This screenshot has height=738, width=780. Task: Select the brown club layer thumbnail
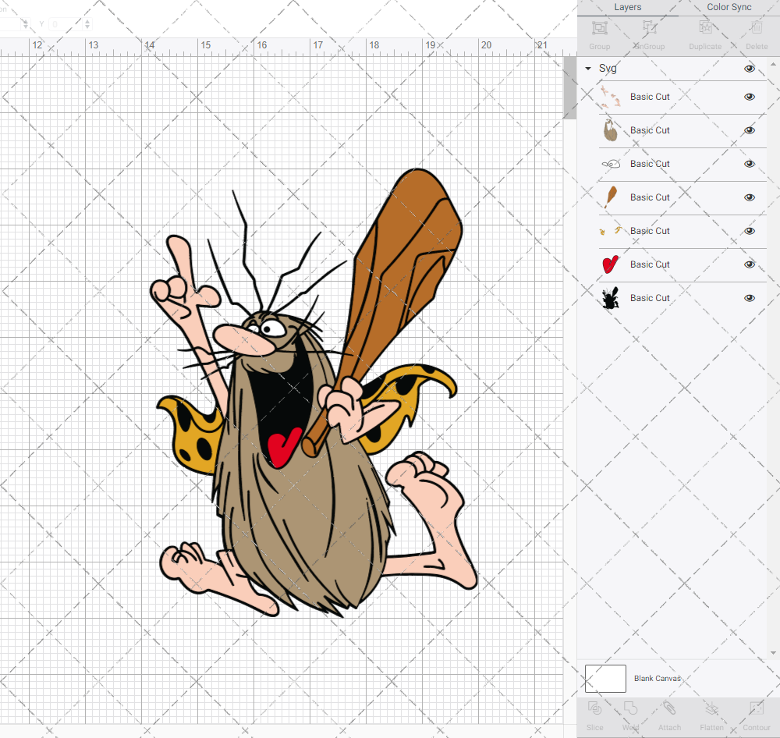click(x=611, y=197)
